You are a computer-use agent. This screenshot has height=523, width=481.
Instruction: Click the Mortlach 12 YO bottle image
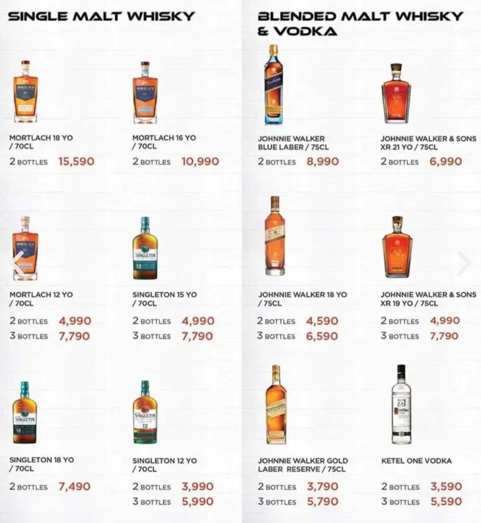coord(25,249)
